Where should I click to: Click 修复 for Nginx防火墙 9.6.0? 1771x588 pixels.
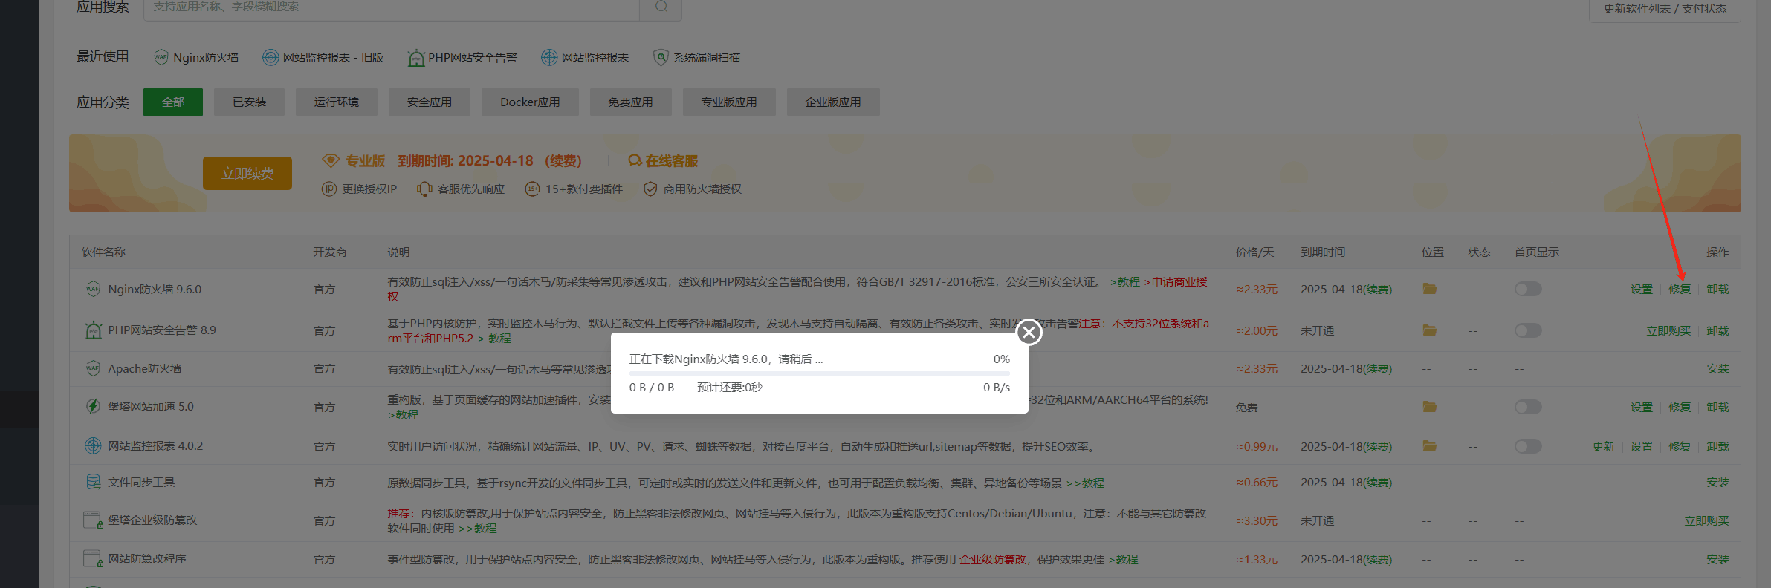pyautogui.click(x=1680, y=289)
